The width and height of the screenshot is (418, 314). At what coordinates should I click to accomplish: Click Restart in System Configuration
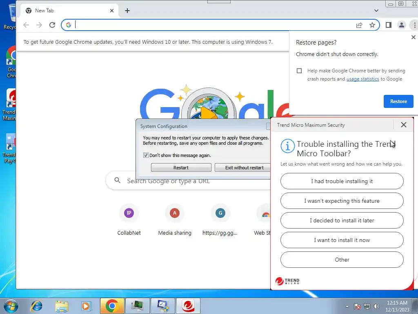181,168
